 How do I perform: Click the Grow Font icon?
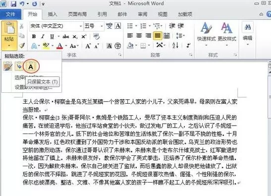(88, 46)
